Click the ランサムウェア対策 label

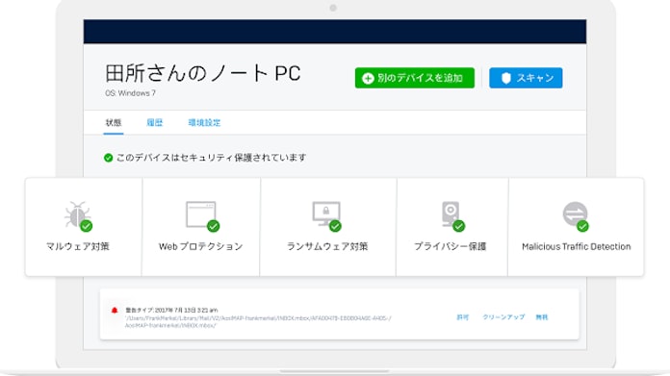coord(327,247)
